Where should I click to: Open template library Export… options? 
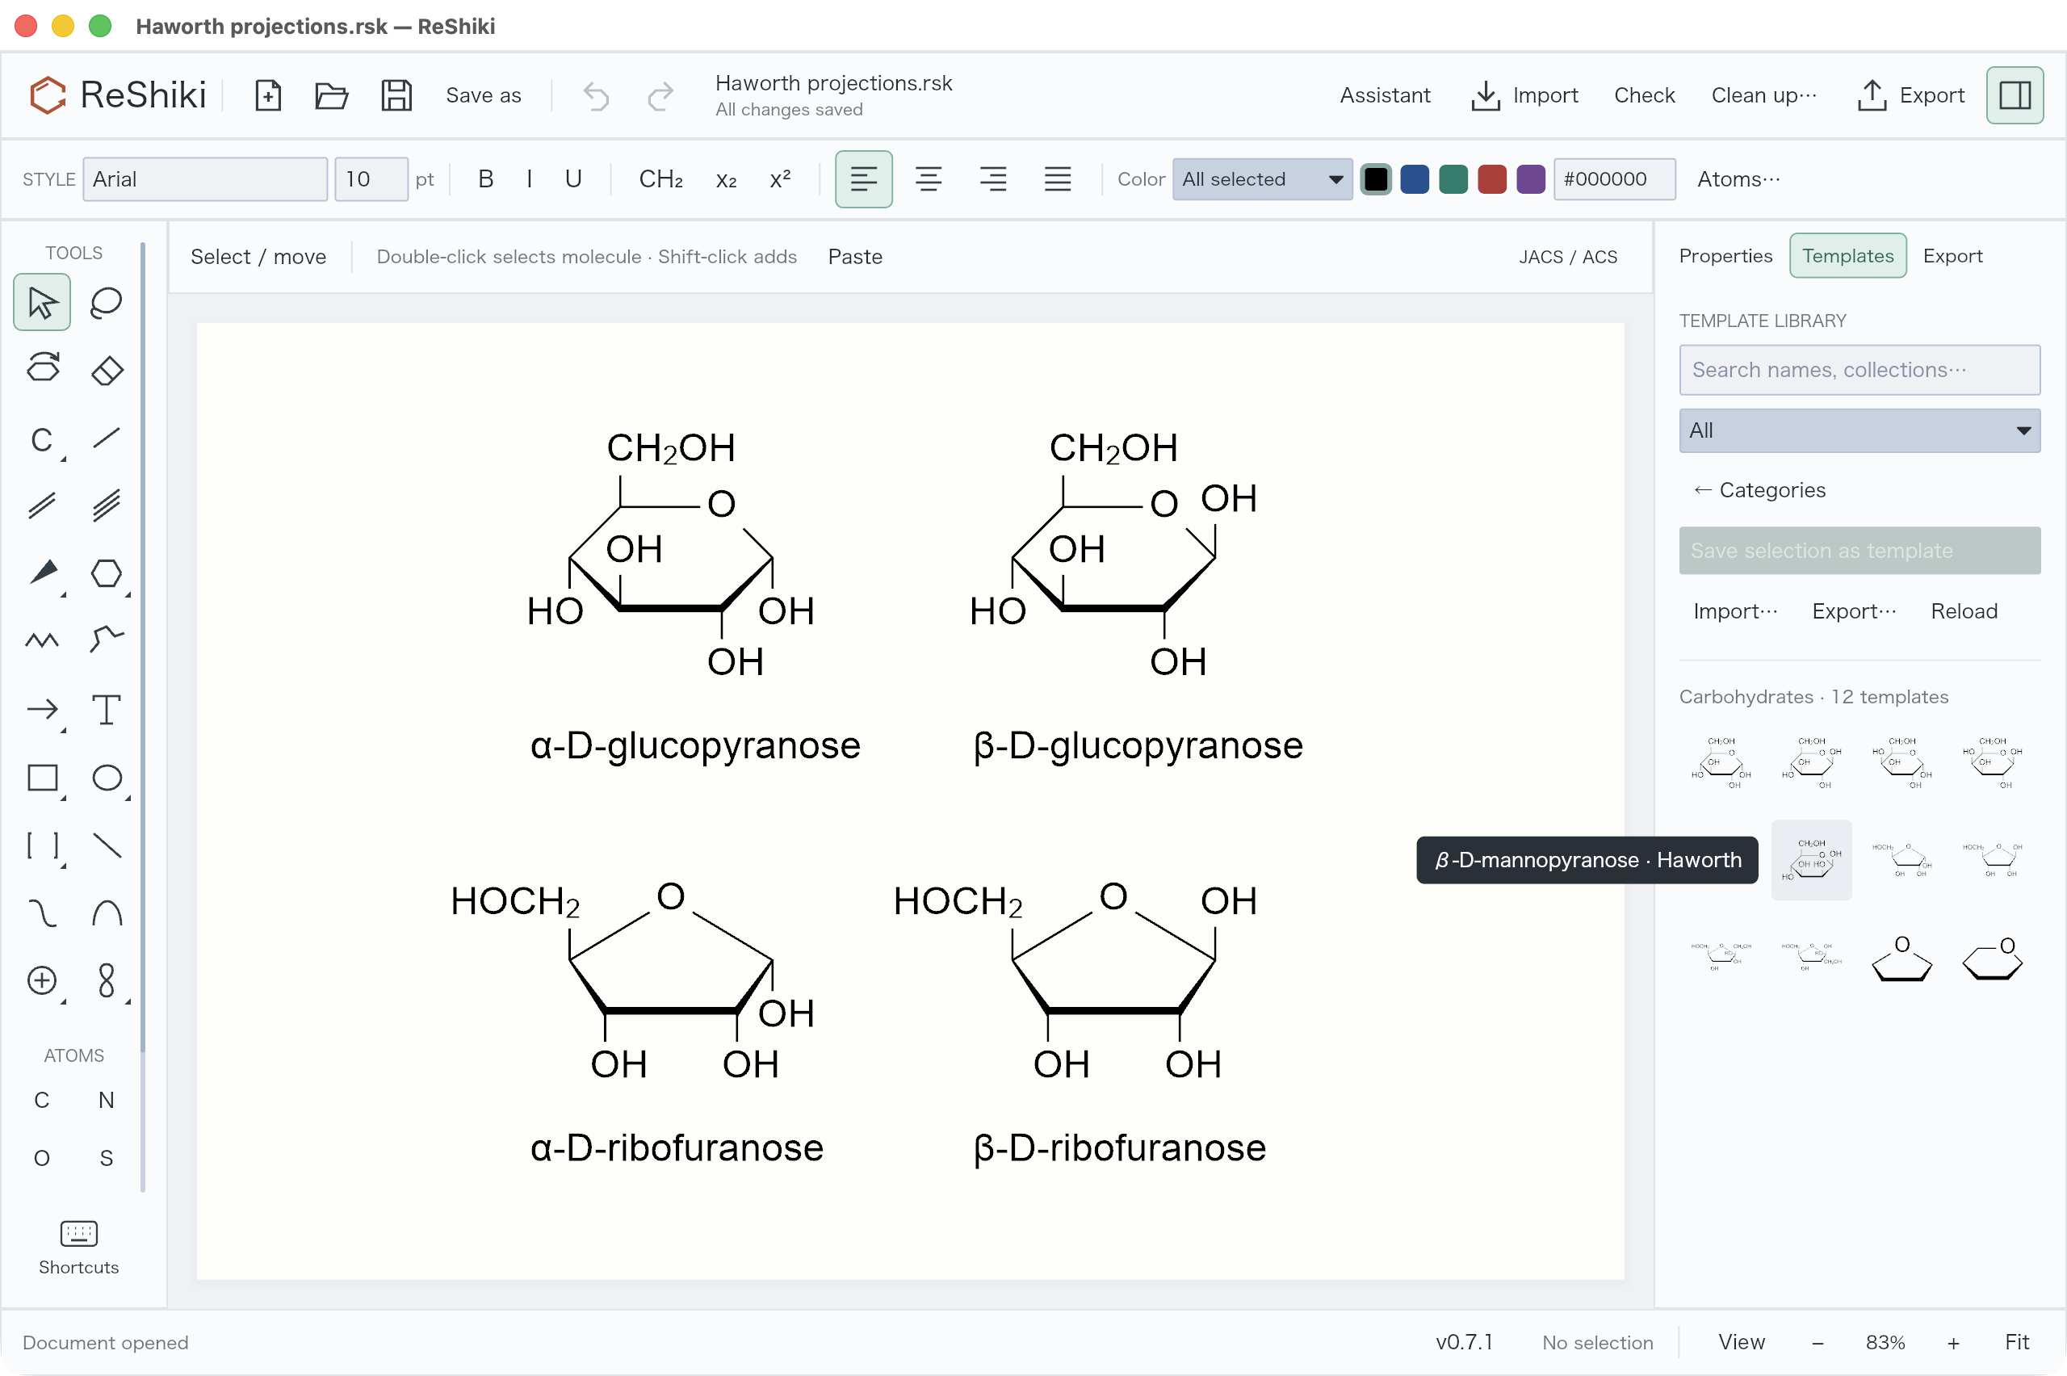[x=1854, y=610]
